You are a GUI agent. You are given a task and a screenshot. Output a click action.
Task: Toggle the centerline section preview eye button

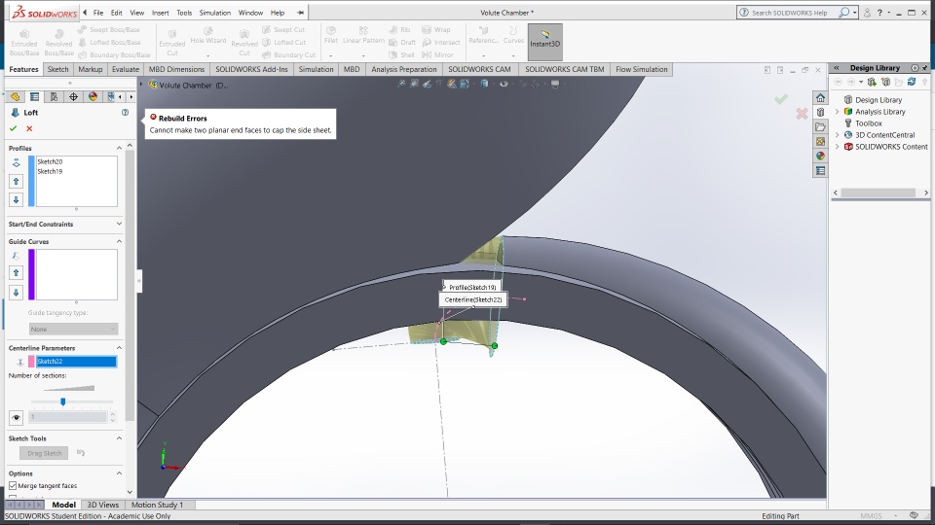coord(16,417)
